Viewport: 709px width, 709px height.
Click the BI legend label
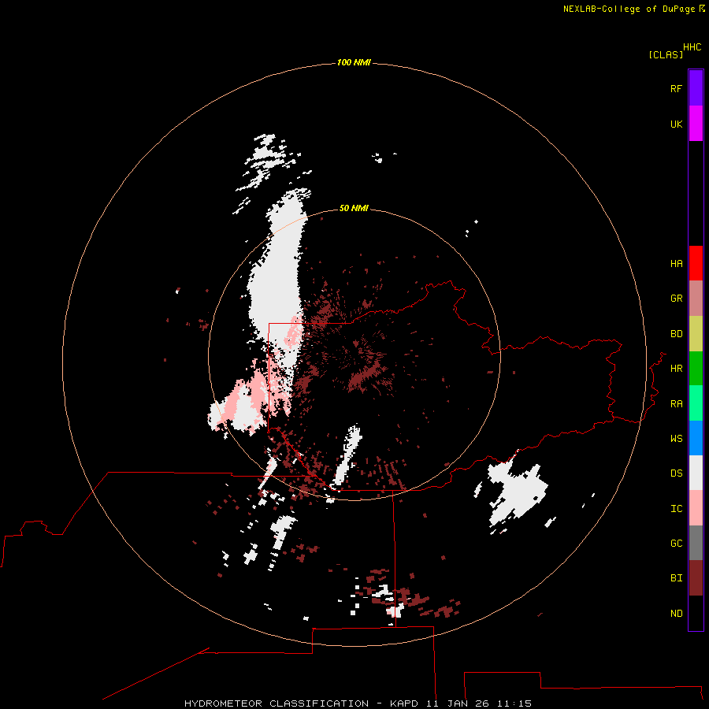(x=676, y=578)
